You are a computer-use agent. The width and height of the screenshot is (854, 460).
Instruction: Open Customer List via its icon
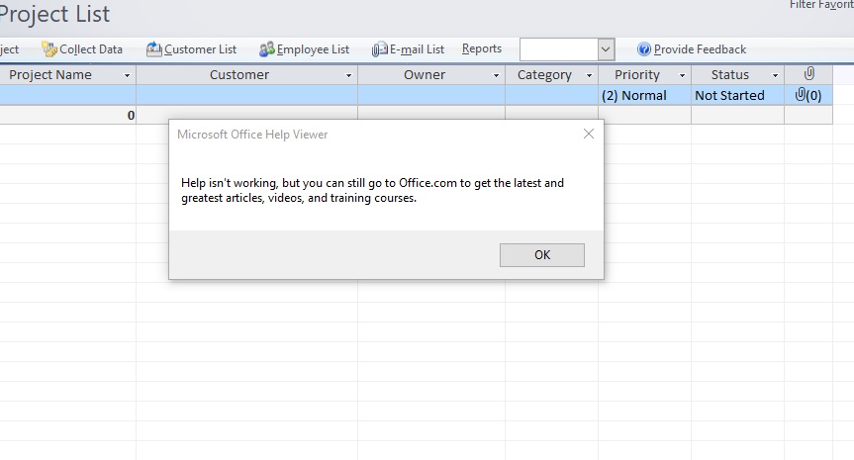[x=153, y=49]
